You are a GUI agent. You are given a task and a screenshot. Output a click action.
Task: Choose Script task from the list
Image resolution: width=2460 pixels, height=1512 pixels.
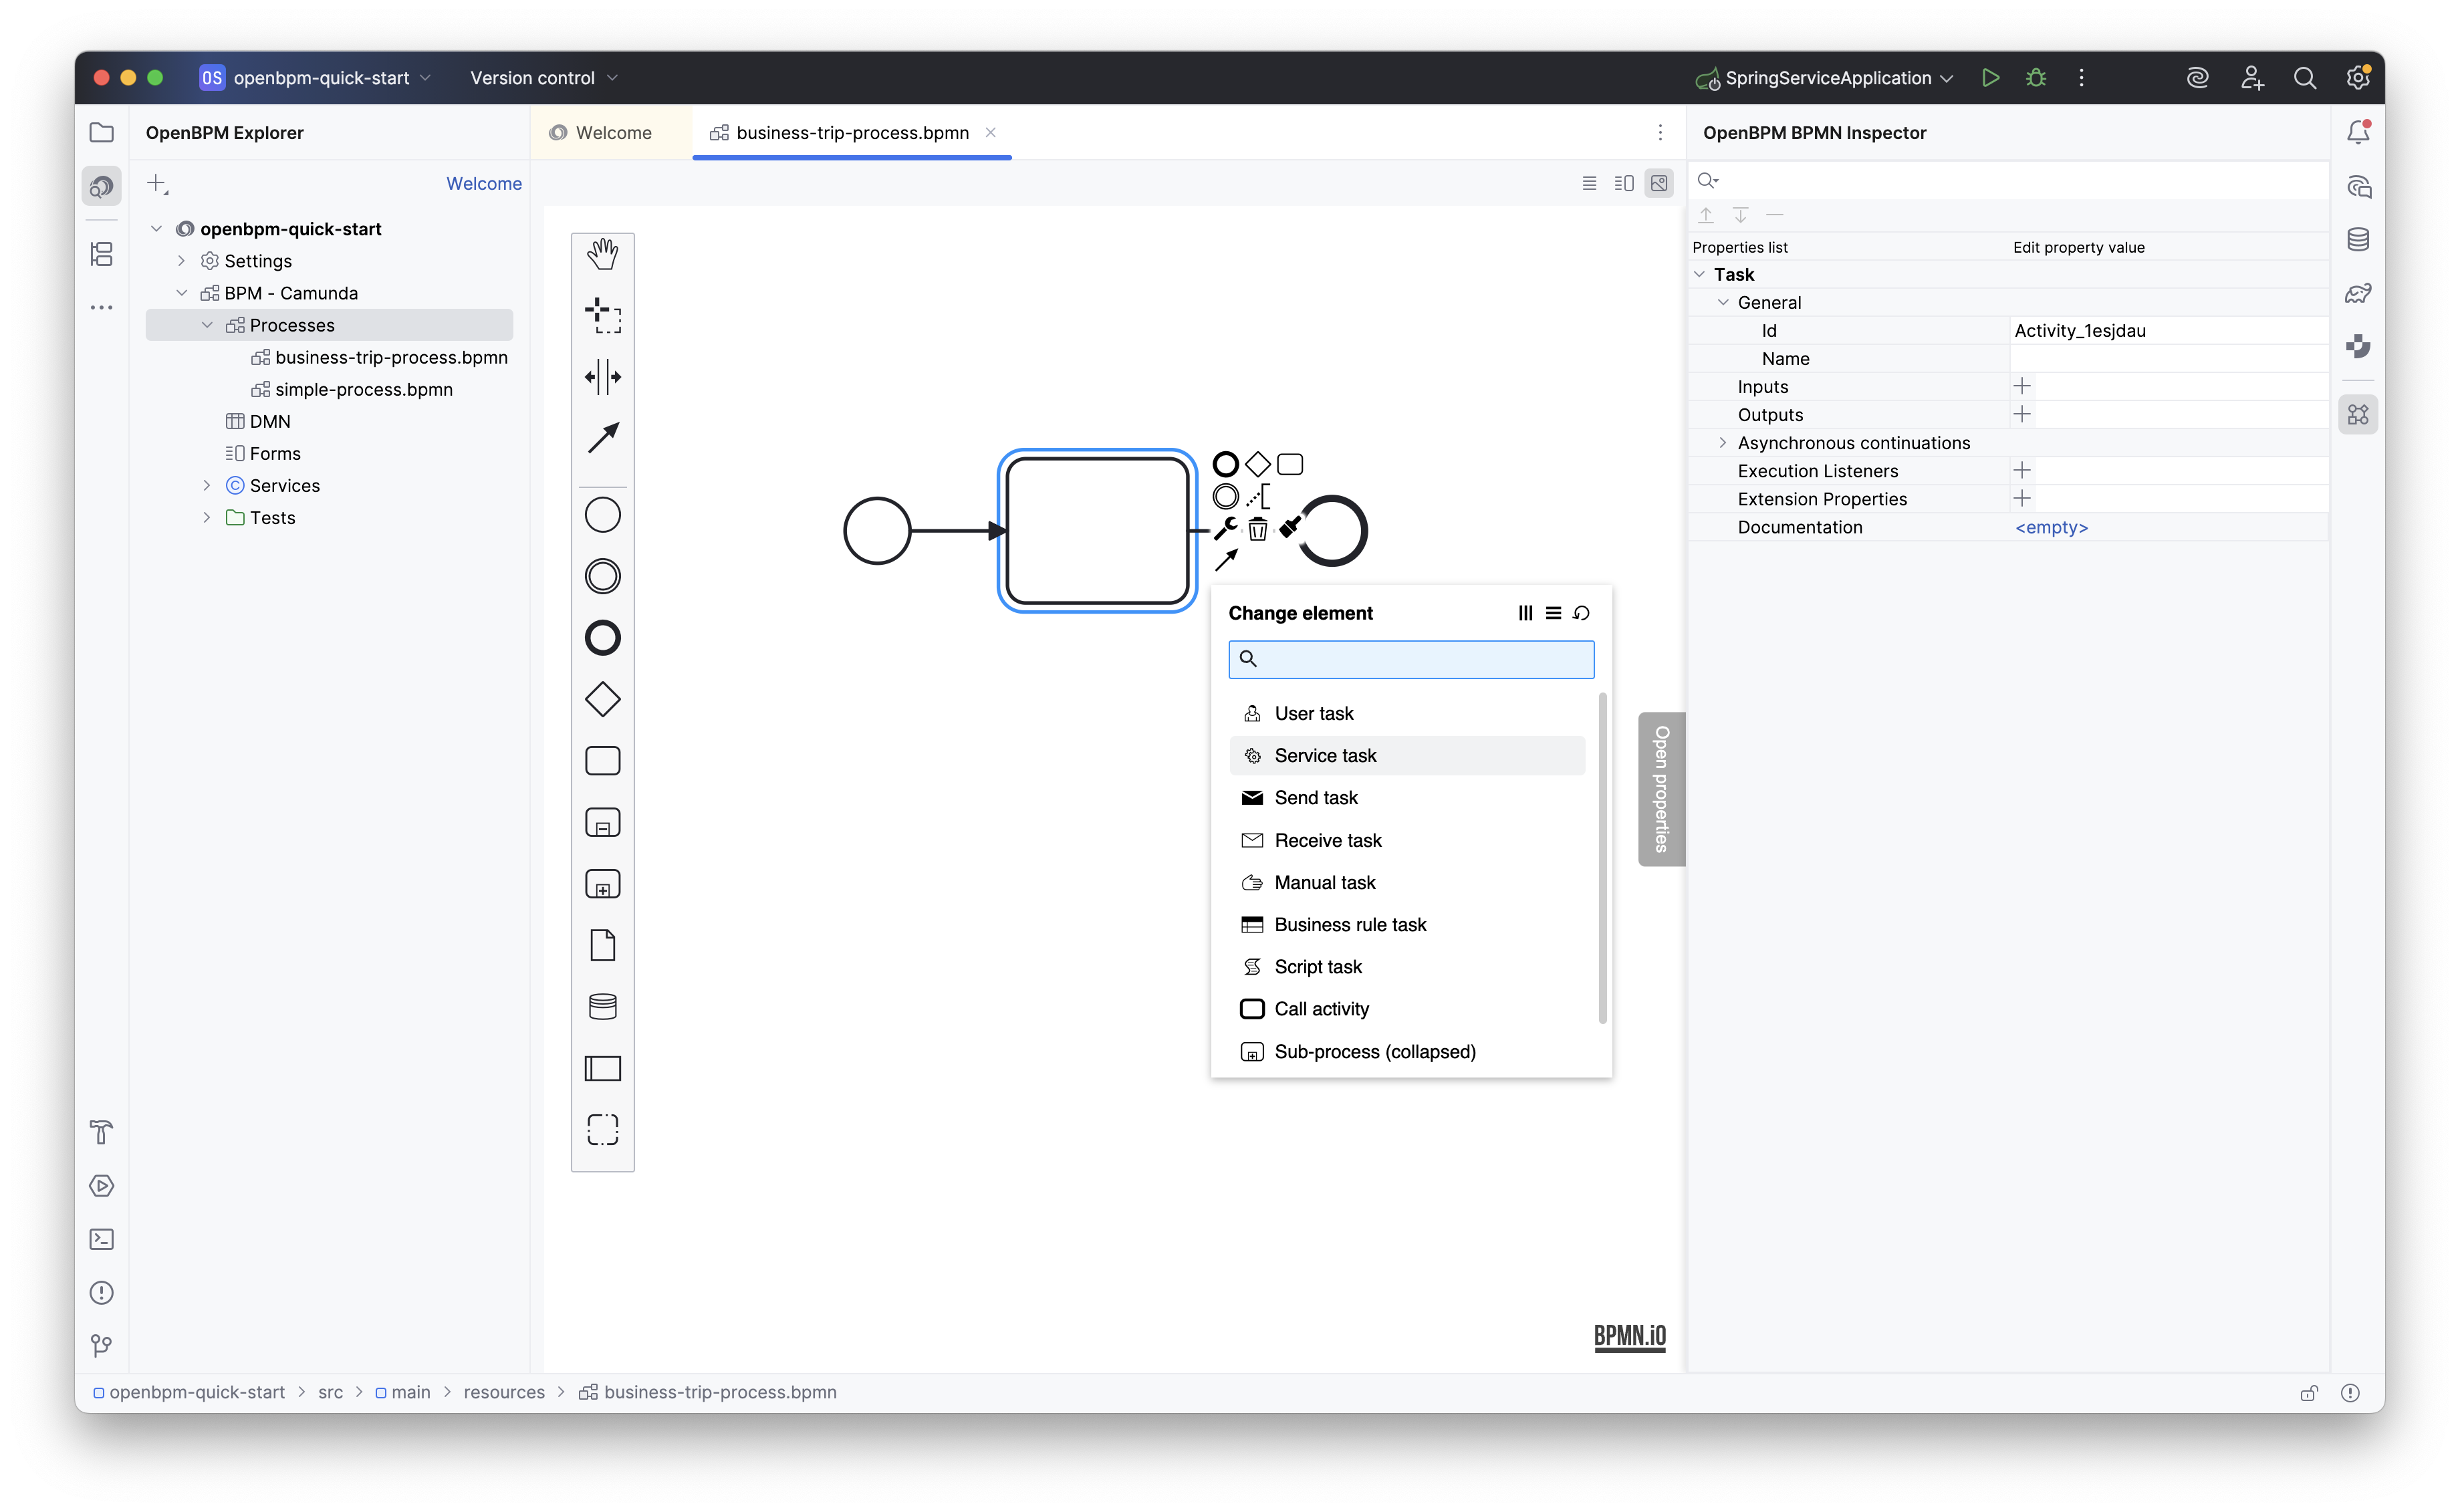click(x=1406, y=967)
